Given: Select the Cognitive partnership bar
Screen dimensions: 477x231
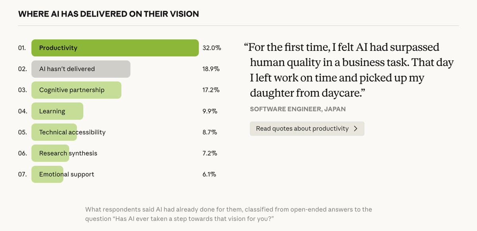Looking at the screenshot, I should [76, 90].
